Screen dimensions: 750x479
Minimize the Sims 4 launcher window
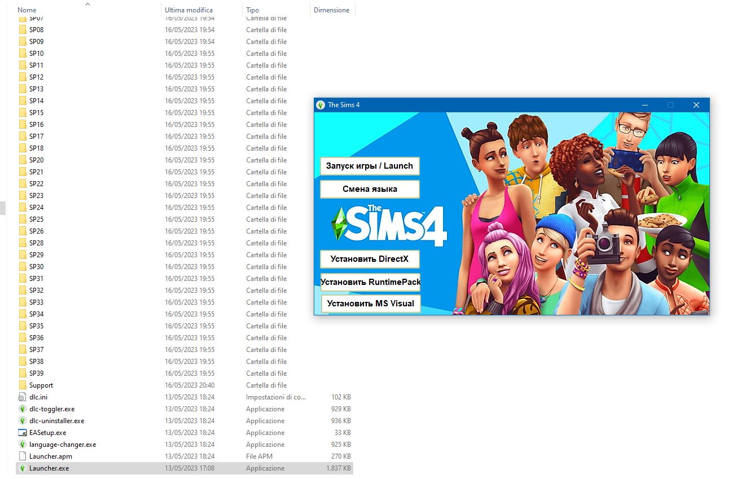click(644, 105)
